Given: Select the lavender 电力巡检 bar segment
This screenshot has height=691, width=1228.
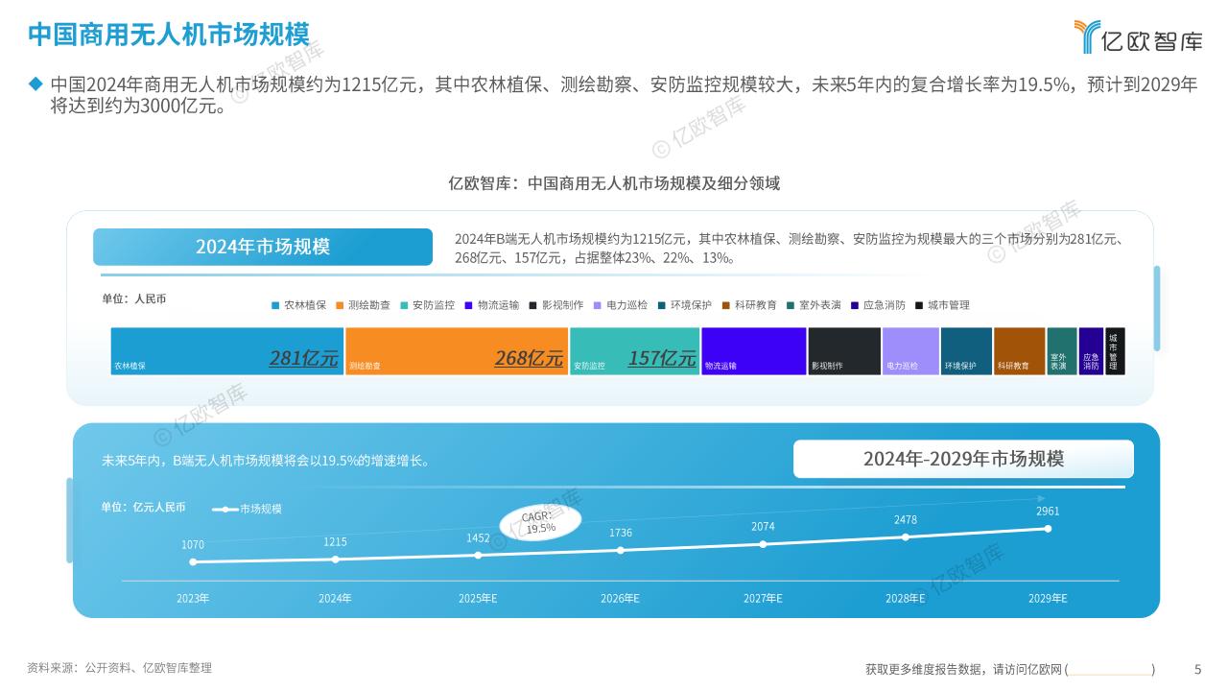Looking at the screenshot, I should pos(910,351).
